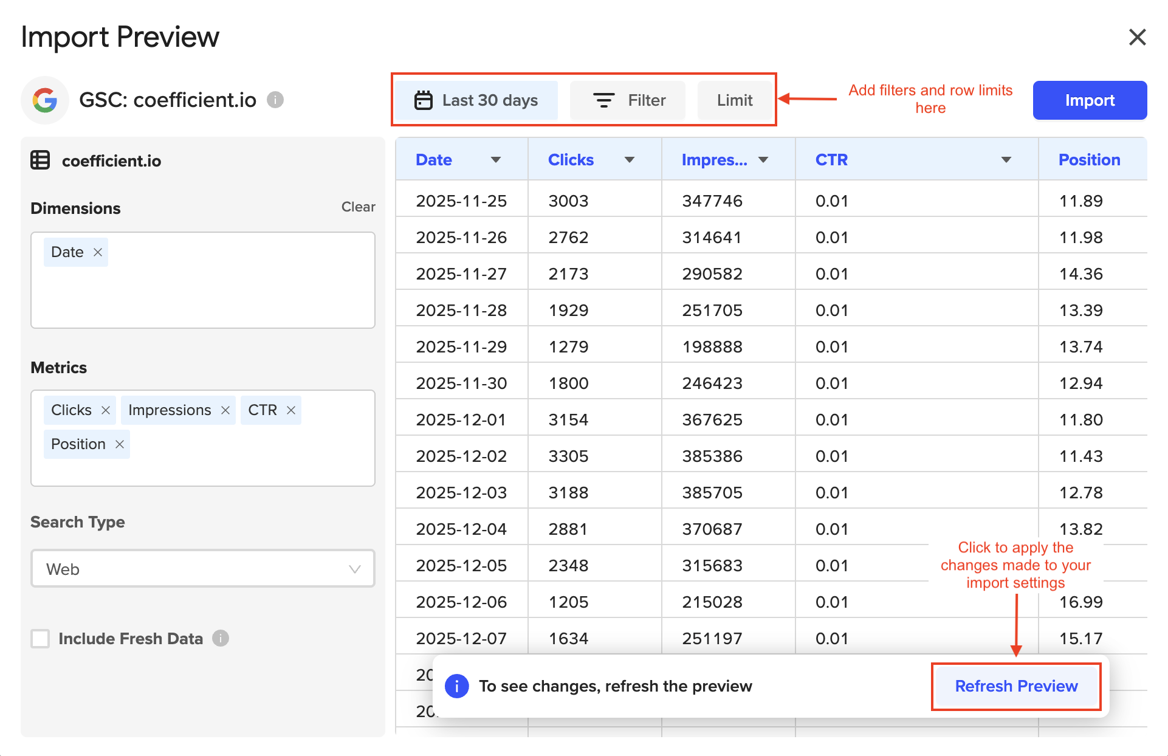Remove the Position metric tag
1168x756 pixels.
[120, 444]
